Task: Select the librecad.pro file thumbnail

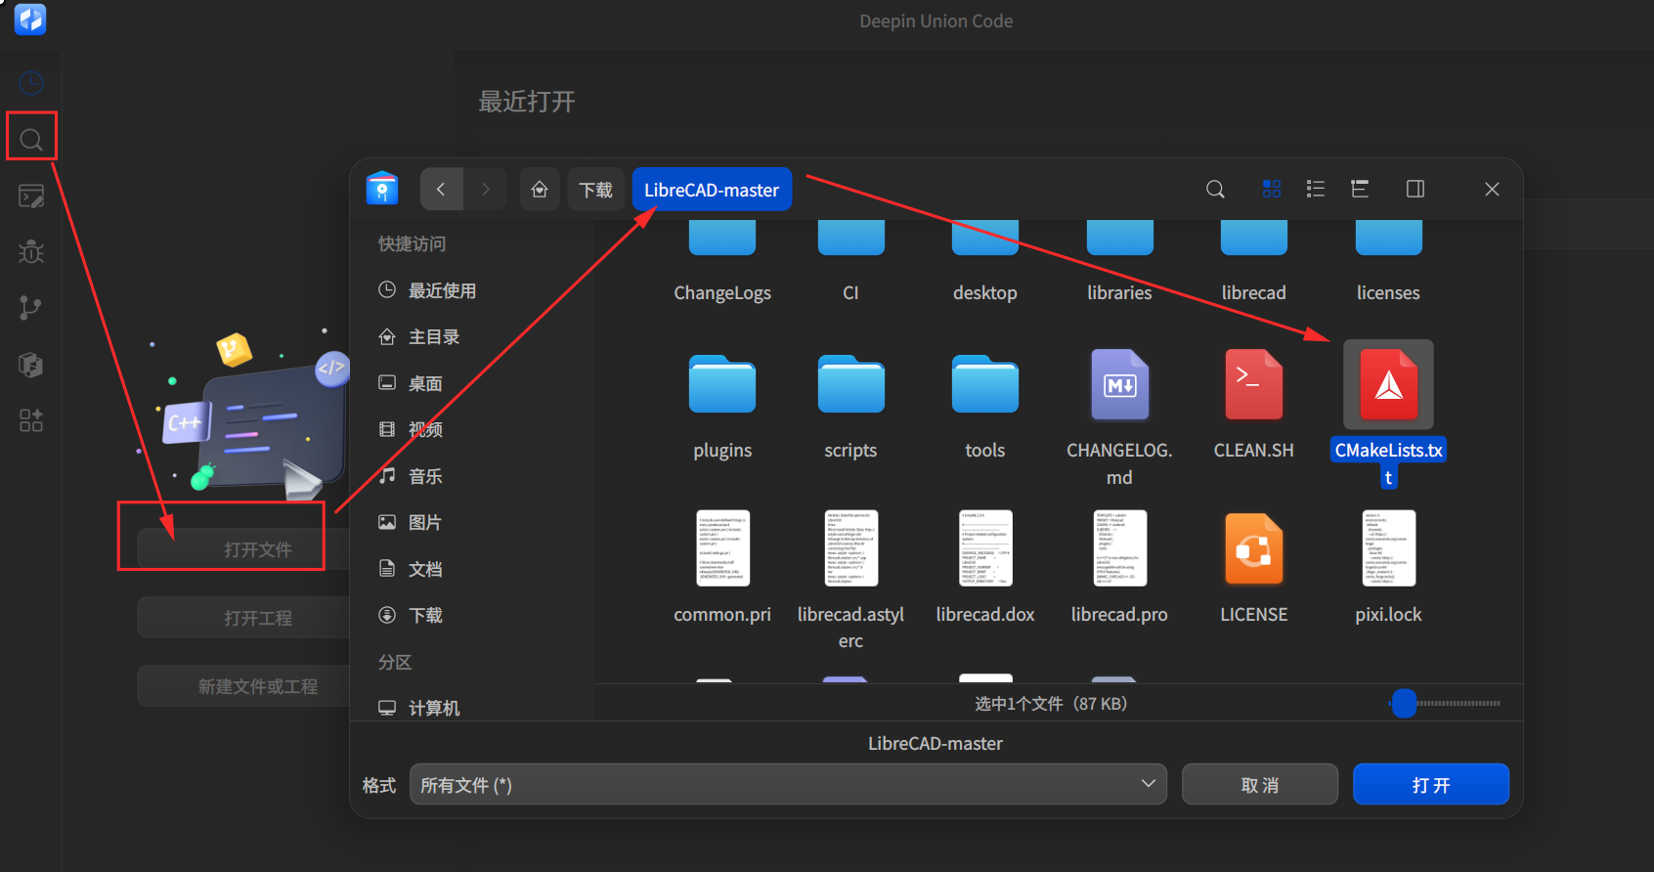Action: point(1119,548)
